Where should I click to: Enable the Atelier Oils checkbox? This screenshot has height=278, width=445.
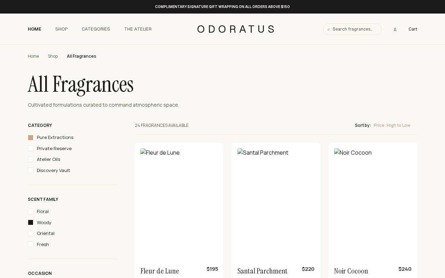click(31, 160)
